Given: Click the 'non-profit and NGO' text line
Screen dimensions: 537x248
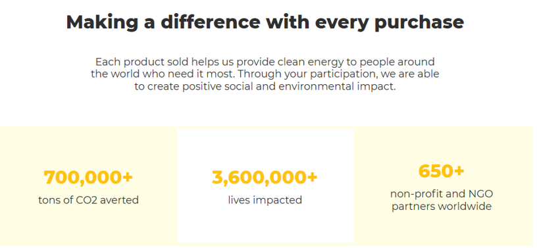Looking at the screenshot, I should tap(442, 194).
